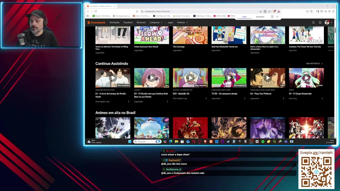The height and width of the screenshot is (191, 340).
Task: Open options for Portão Norte episode
Action: (129, 102)
